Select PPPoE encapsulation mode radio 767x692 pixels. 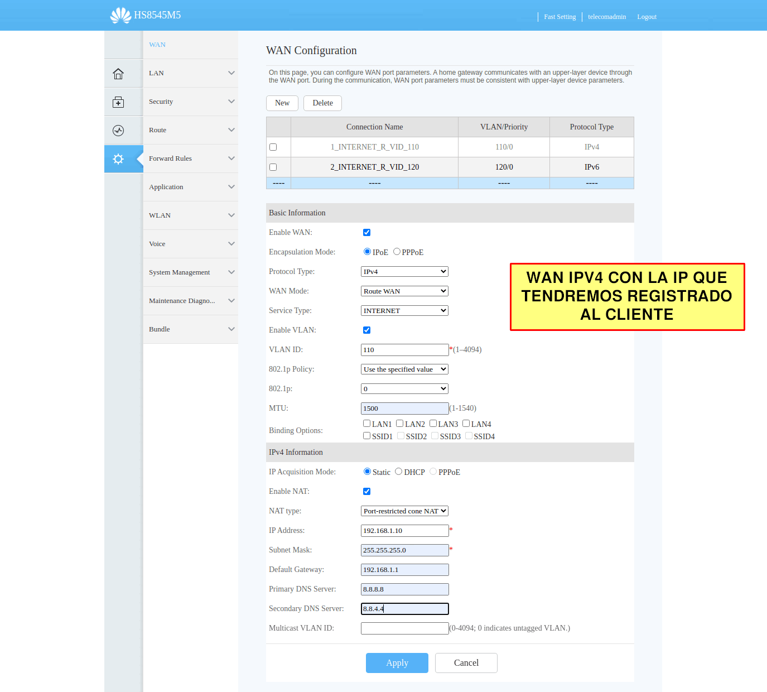click(397, 252)
